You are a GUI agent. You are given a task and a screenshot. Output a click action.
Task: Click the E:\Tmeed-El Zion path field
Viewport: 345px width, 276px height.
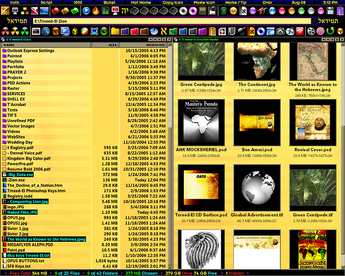[172, 21]
